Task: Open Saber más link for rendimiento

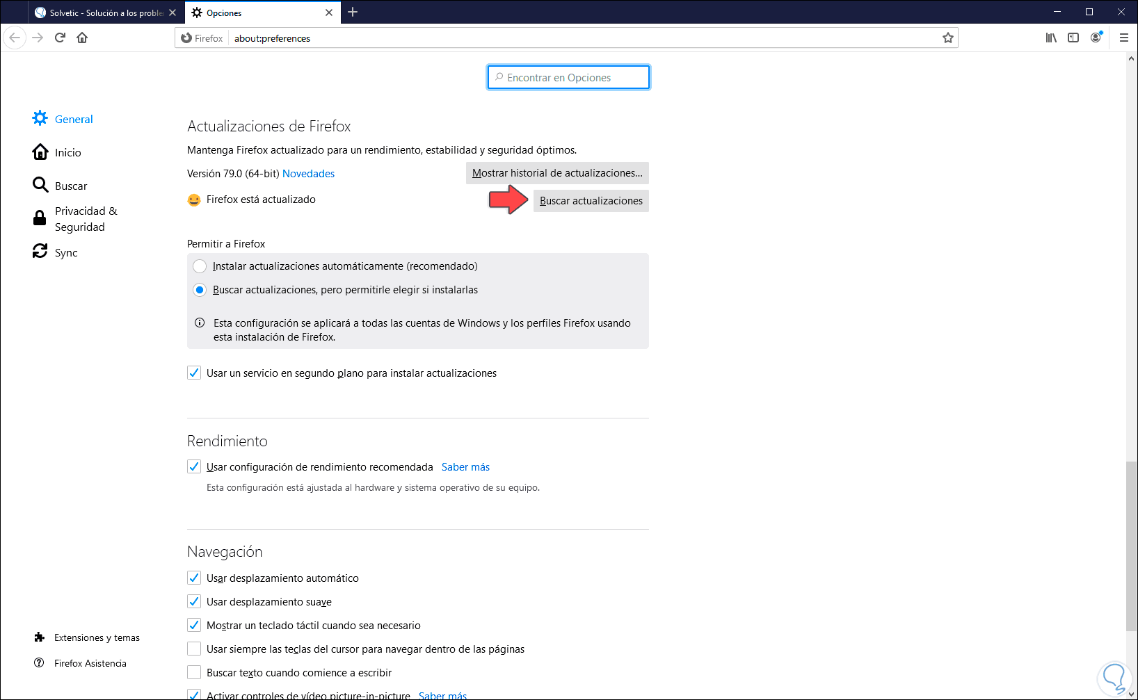Action: [465, 467]
